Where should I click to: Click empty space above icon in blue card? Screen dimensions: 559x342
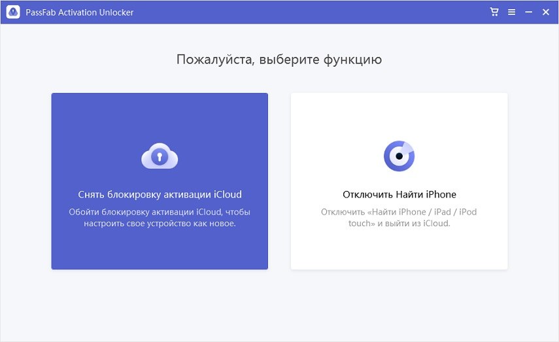pyautogui.click(x=160, y=114)
